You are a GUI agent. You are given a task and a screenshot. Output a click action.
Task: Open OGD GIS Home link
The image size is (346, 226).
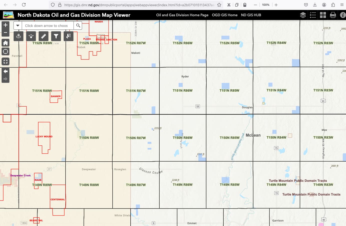[225, 15]
